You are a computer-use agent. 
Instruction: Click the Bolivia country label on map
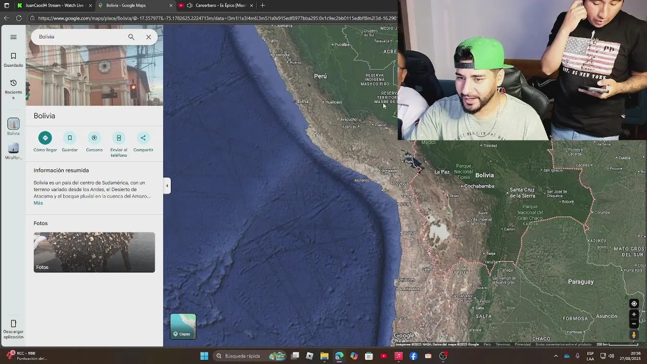pos(484,175)
